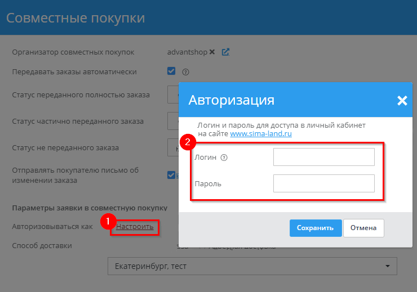Image resolution: width=417 pixels, height=292 pixels.
Task: Toggle the 'Отправлять покупателю письмо' checkbox
Action: point(171,175)
